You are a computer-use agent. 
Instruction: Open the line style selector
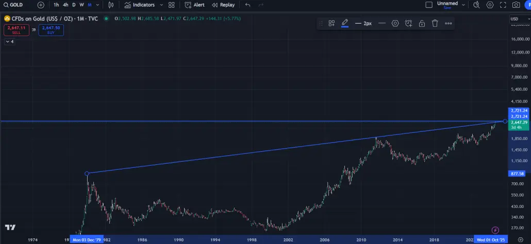coord(382,23)
